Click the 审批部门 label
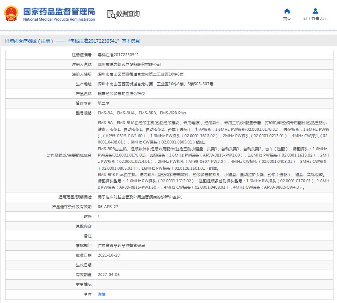This screenshot has width=337, height=303. coord(84,246)
